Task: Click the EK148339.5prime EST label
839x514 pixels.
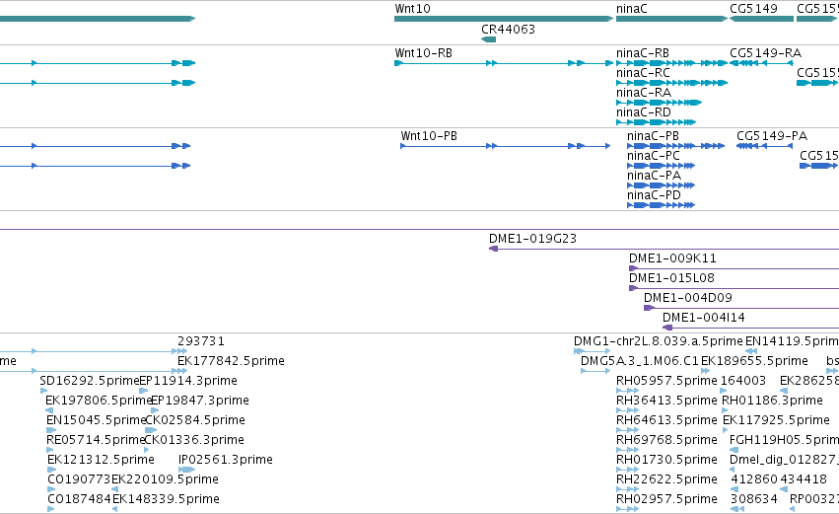Action: point(166,499)
